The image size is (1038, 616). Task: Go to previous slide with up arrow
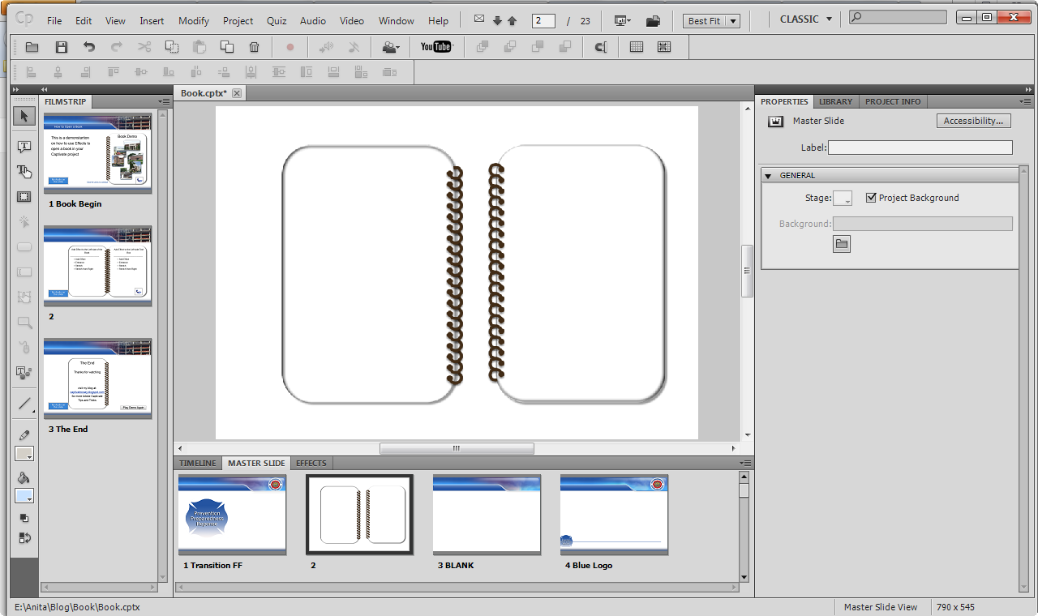513,21
